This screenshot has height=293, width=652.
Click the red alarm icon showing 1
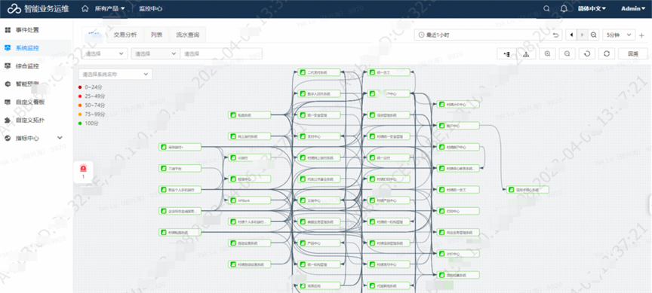[x=83, y=172]
